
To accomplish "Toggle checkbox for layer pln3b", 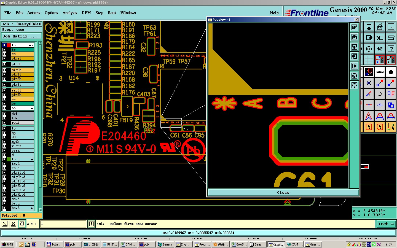I will [4, 64].
